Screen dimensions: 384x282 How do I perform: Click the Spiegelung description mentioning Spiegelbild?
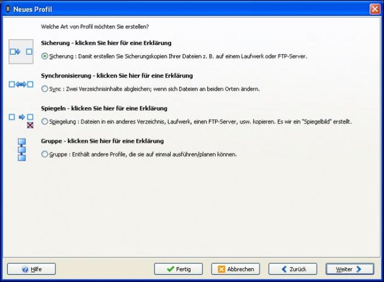coord(200,122)
